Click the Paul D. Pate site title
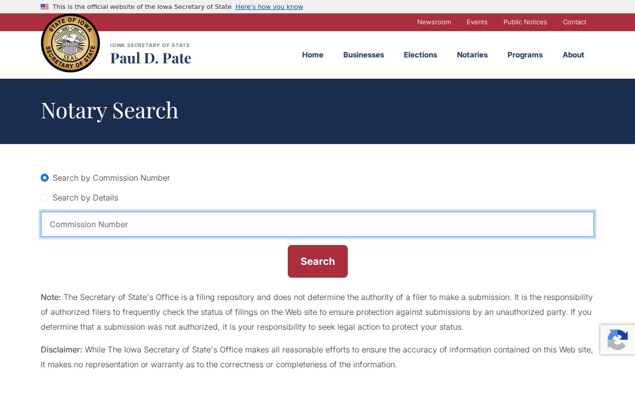635x396 pixels. [151, 58]
